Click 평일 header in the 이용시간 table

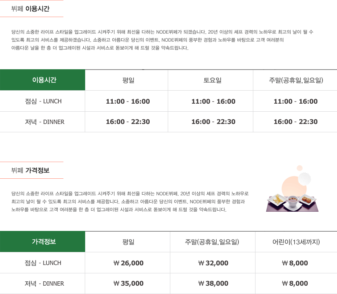pyautogui.click(x=128, y=80)
